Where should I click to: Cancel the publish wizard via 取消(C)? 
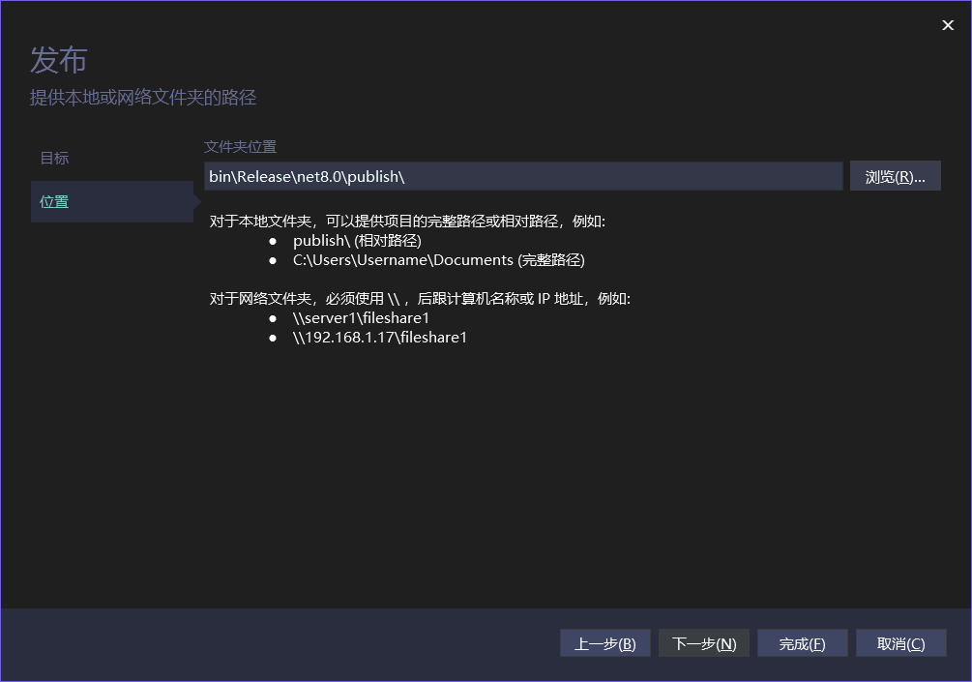(x=900, y=642)
